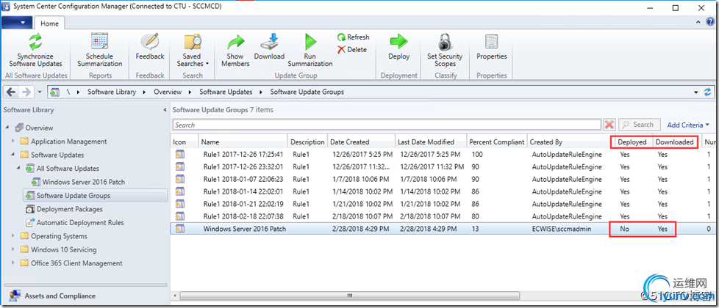
Task: Expand Office 365 Client Management node
Action: click(13, 263)
